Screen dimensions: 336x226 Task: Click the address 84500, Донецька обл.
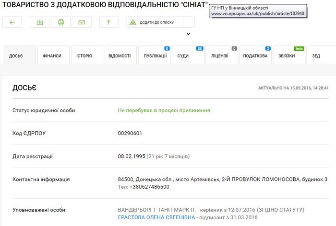coord(222,180)
